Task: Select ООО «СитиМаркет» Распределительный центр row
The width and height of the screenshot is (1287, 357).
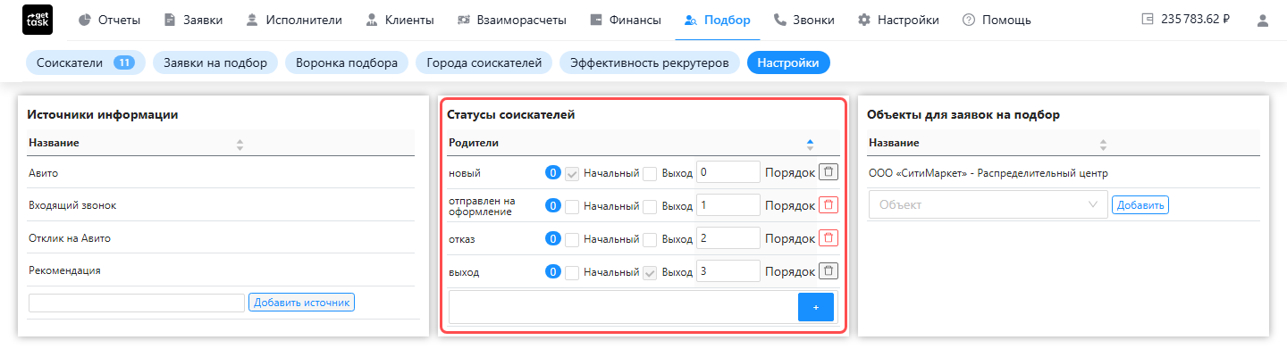Action: coord(1064,173)
